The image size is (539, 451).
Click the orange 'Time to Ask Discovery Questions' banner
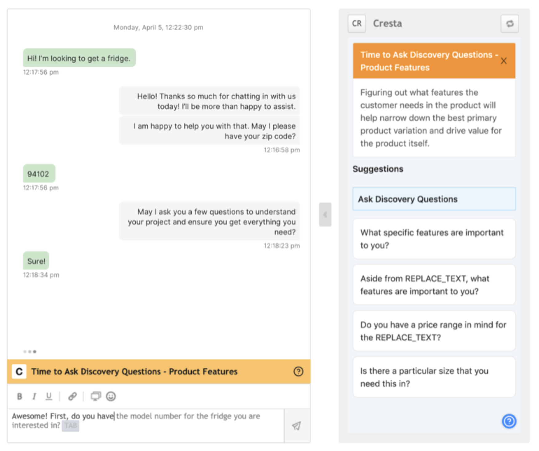pos(159,371)
